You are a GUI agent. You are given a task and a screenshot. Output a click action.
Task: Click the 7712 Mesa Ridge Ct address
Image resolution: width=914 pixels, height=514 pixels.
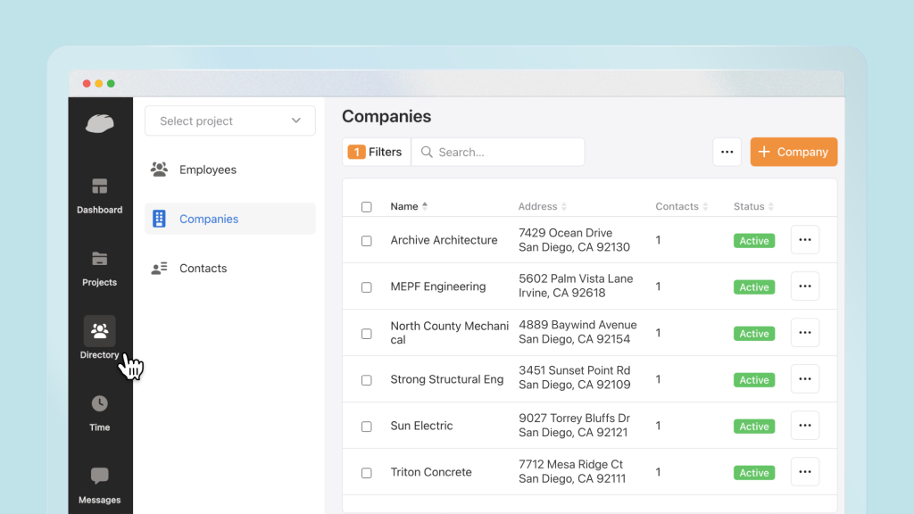(572, 471)
